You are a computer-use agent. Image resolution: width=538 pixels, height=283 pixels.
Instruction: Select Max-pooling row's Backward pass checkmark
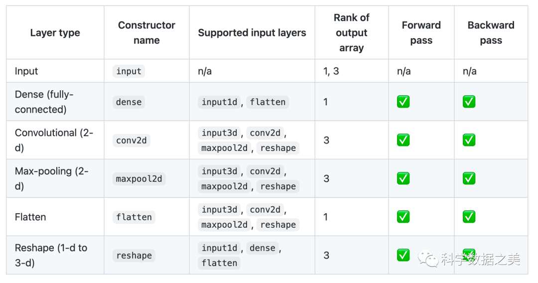click(469, 178)
